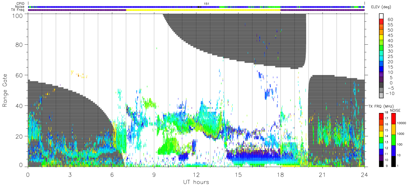Click the TX Freq row label
Image resolution: width=410 pixels, height=189 pixels.
[18, 10]
